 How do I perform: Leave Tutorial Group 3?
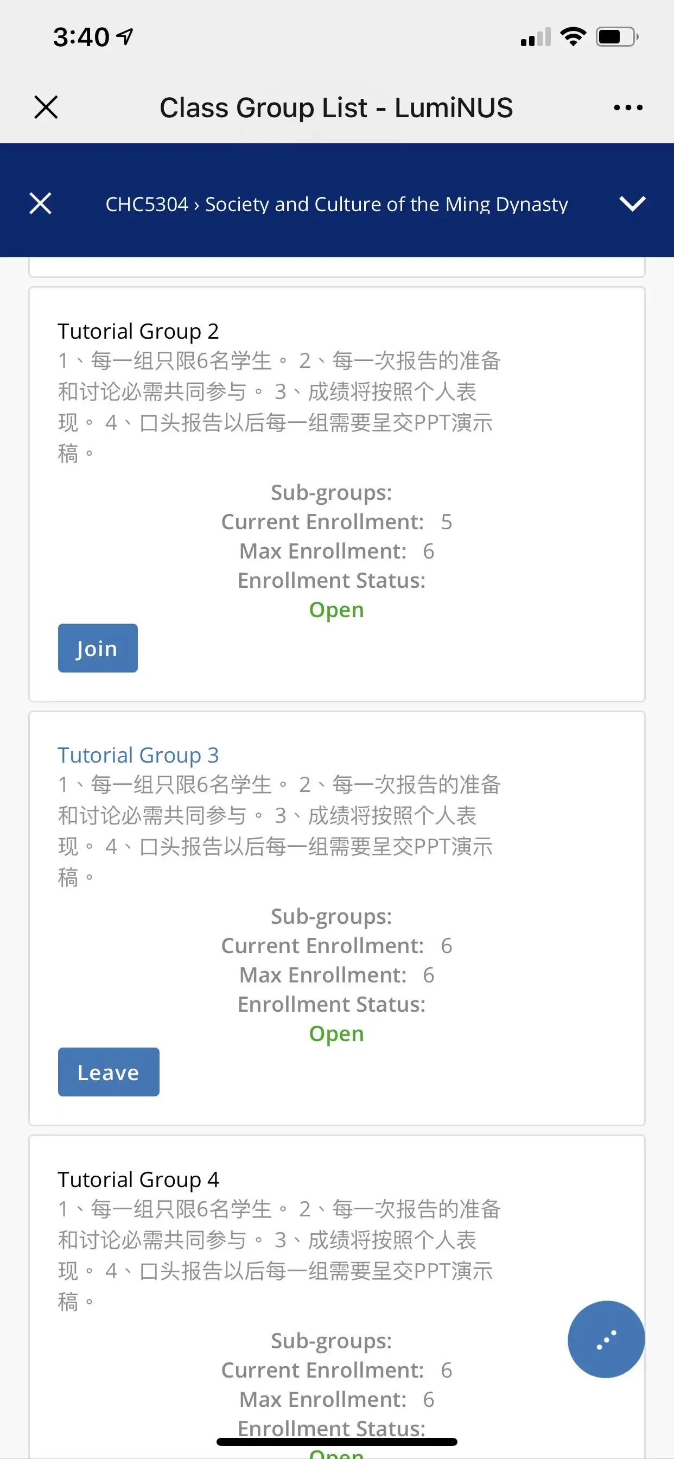[108, 1071]
